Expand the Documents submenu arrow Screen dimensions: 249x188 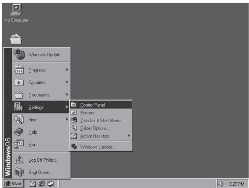click(x=67, y=94)
